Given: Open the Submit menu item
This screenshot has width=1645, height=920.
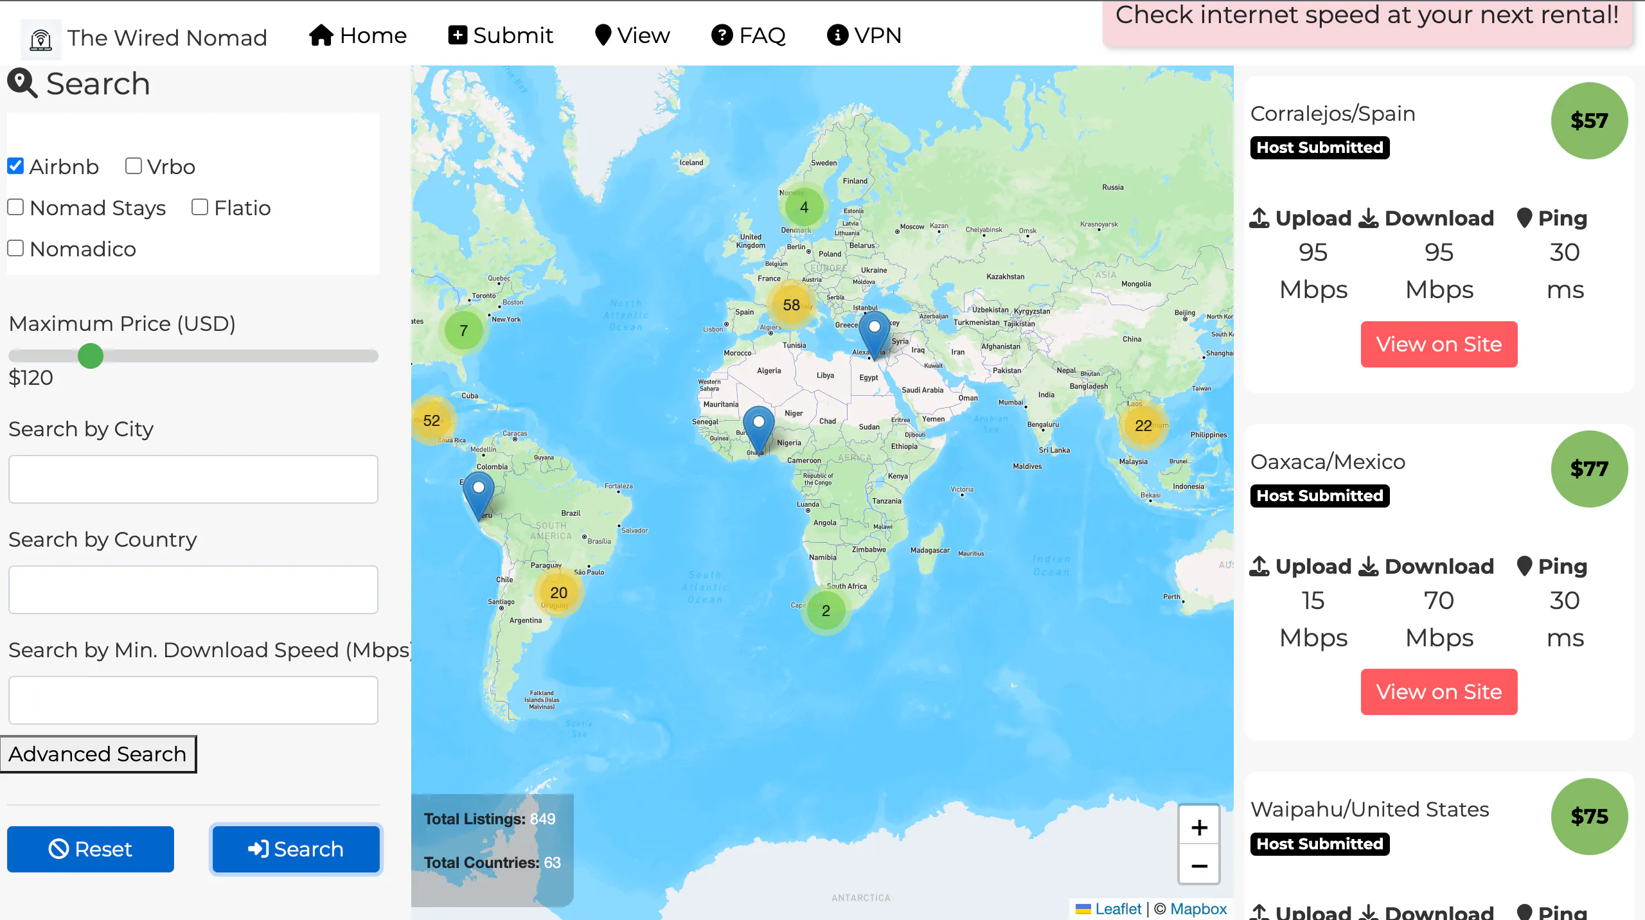Looking at the screenshot, I should (501, 35).
